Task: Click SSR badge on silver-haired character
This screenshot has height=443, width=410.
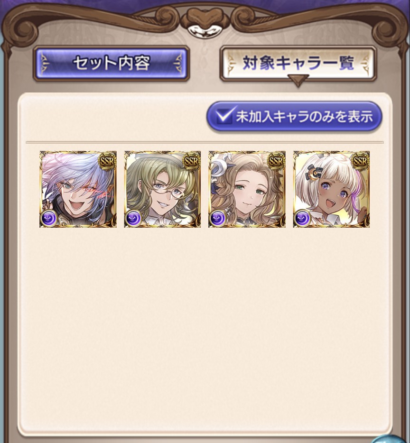Action: 107,161
